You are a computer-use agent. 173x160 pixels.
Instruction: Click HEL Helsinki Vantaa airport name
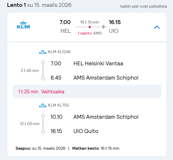coord(98,63)
